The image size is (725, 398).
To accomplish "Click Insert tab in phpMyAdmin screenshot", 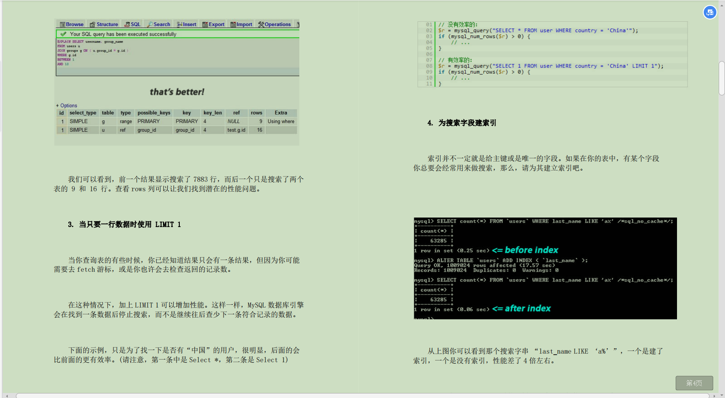I will (187, 24).
